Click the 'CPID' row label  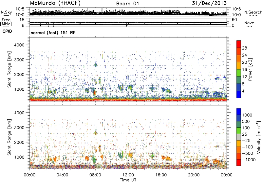point(7,31)
